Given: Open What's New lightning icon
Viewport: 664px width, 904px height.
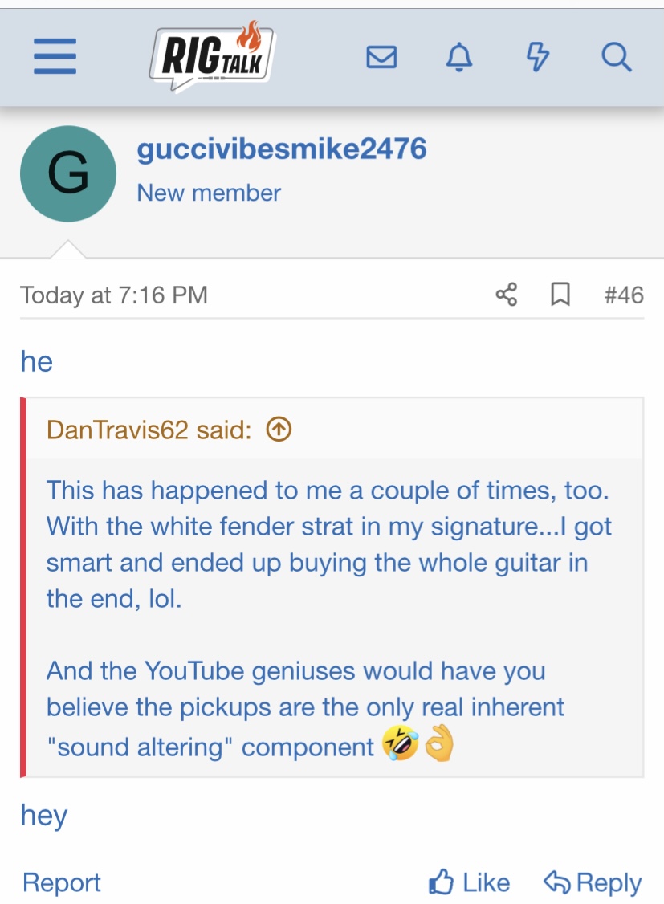Looking at the screenshot, I should [x=537, y=57].
